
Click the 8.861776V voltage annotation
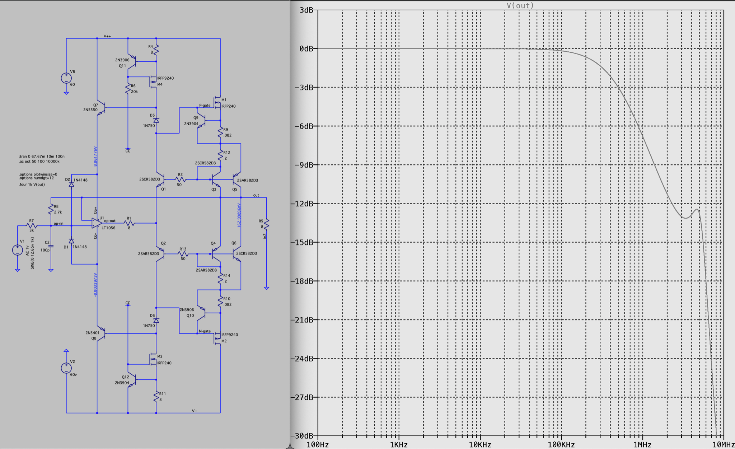pos(95,156)
